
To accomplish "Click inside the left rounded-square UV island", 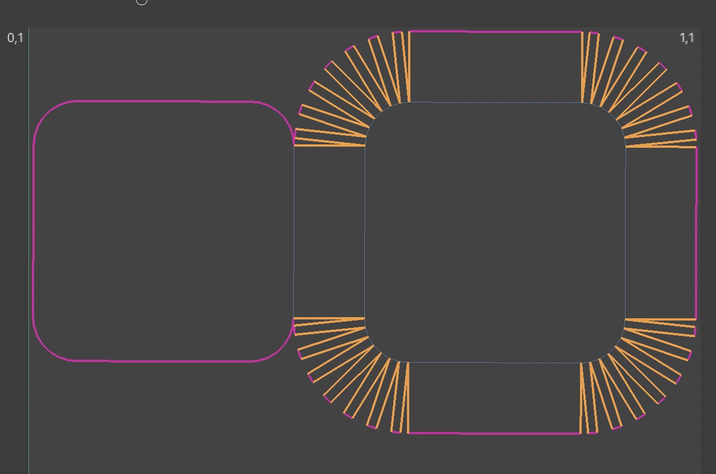I will coord(163,231).
